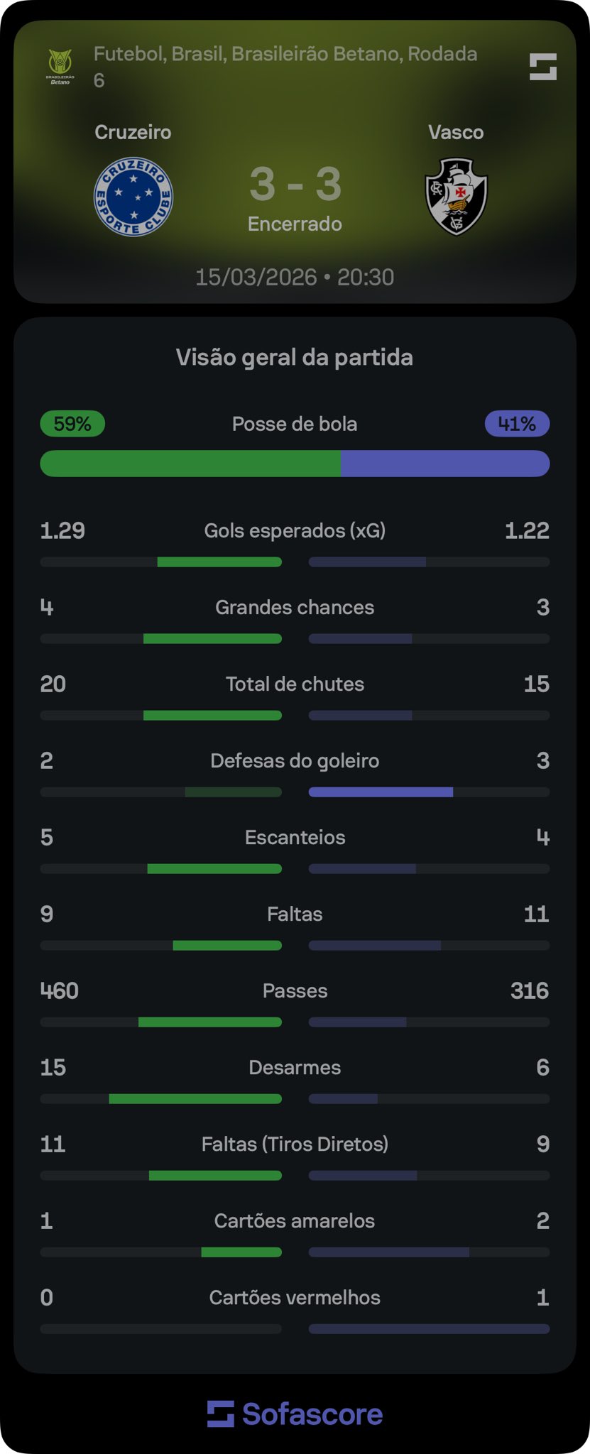Click the Sofascore logo at bottom
590x1454 pixels.
295,1414
